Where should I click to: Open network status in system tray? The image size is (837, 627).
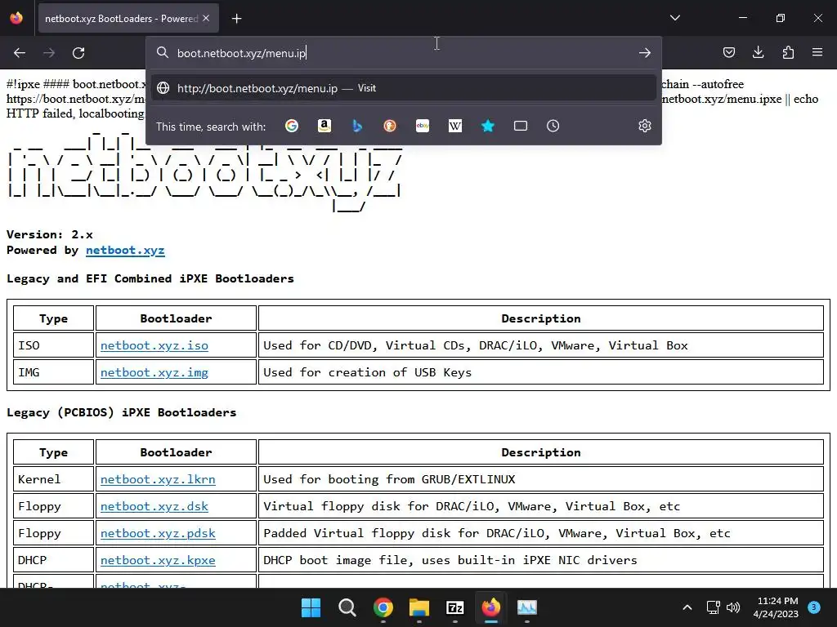click(x=713, y=607)
